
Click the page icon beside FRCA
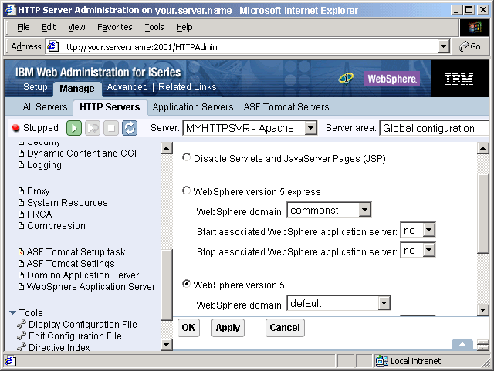pyautogui.click(x=21, y=214)
